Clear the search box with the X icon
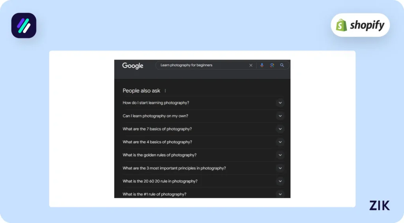The image size is (404, 223). [251, 65]
